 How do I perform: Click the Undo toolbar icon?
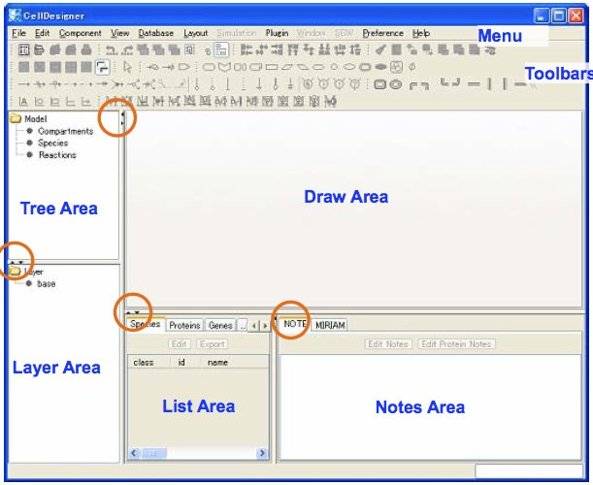(x=112, y=49)
